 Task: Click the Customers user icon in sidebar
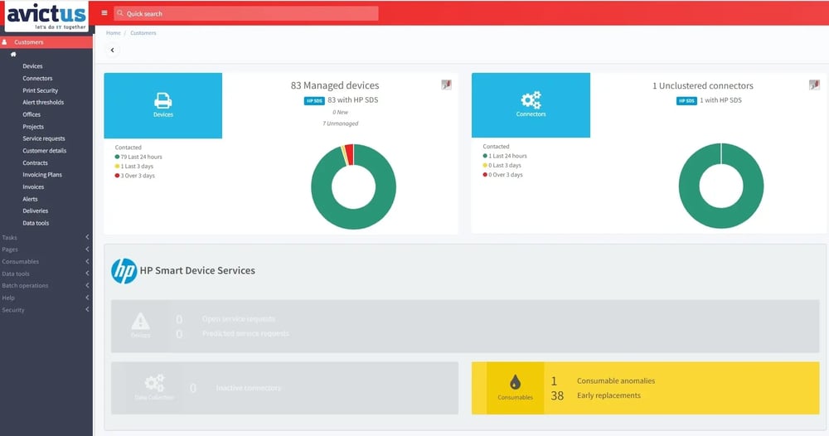pyautogui.click(x=4, y=42)
